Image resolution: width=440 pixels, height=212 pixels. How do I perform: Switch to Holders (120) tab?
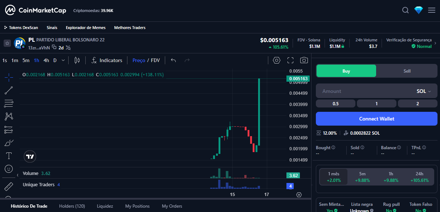(72, 206)
